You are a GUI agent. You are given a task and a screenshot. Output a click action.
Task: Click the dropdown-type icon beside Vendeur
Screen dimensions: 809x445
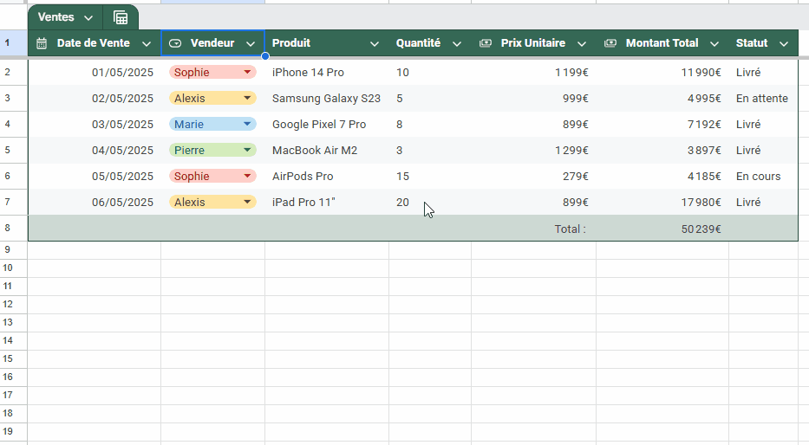pos(175,43)
